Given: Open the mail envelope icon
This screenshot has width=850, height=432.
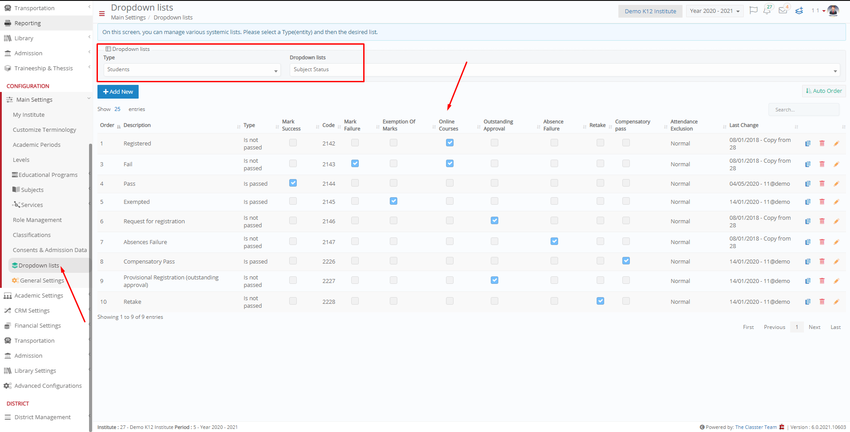Looking at the screenshot, I should click(x=783, y=10).
